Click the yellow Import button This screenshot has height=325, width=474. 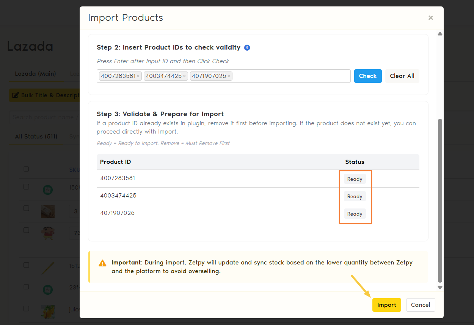coord(386,305)
